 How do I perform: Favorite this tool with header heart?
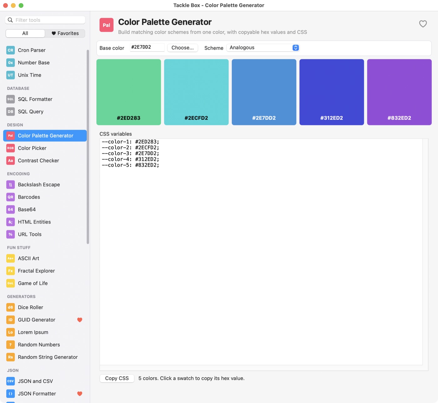pos(423,24)
